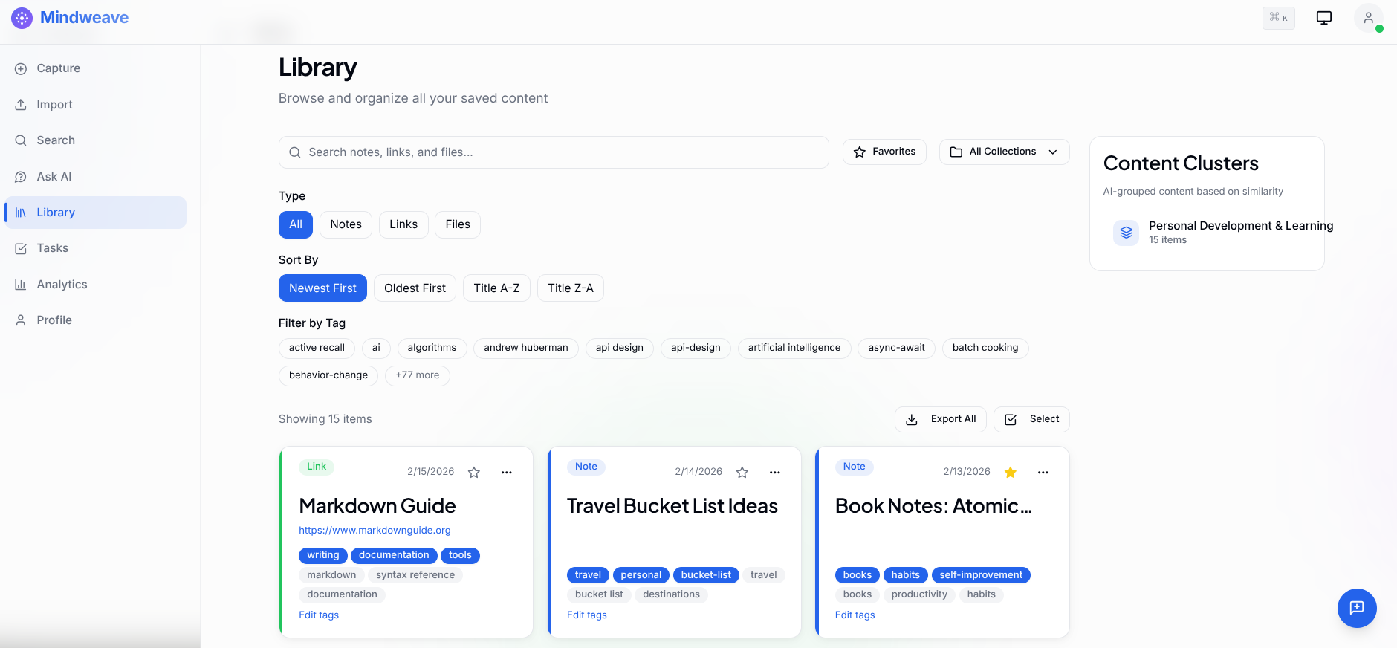Click Export All button

tap(941, 419)
